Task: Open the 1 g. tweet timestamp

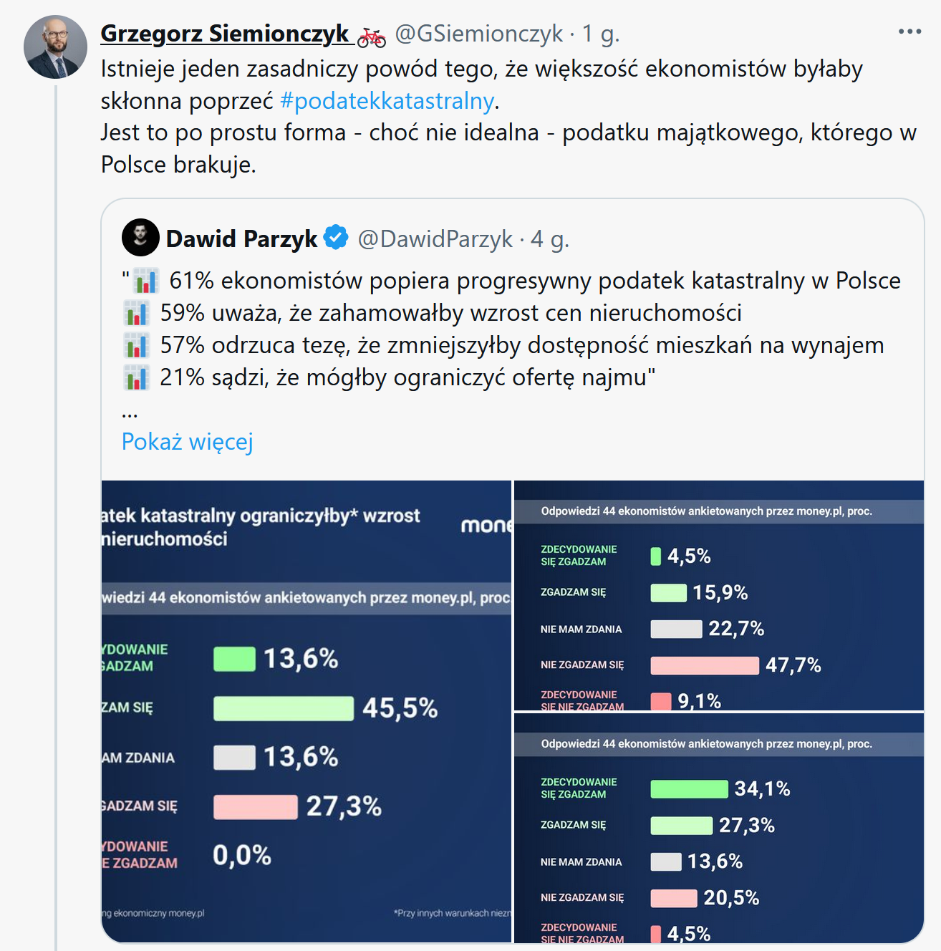Action: (x=600, y=33)
